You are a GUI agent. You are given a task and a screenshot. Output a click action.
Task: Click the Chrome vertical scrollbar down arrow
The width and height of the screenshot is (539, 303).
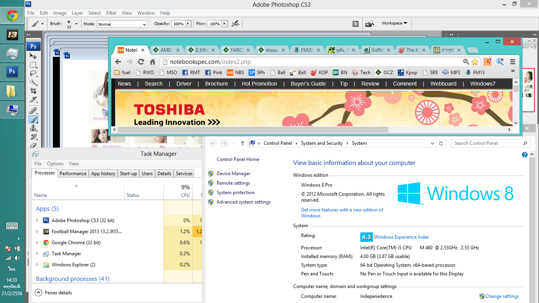pyautogui.click(x=516, y=123)
